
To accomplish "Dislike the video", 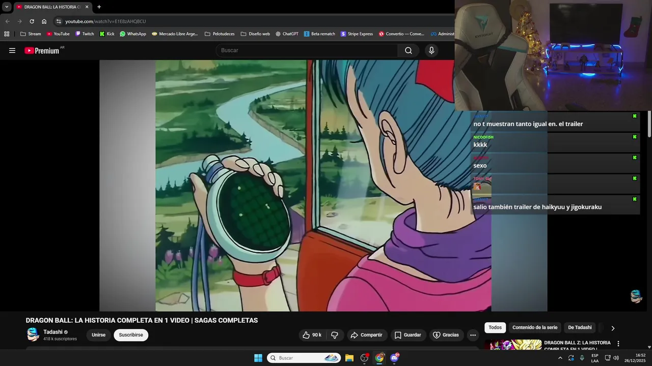I will click(x=335, y=335).
